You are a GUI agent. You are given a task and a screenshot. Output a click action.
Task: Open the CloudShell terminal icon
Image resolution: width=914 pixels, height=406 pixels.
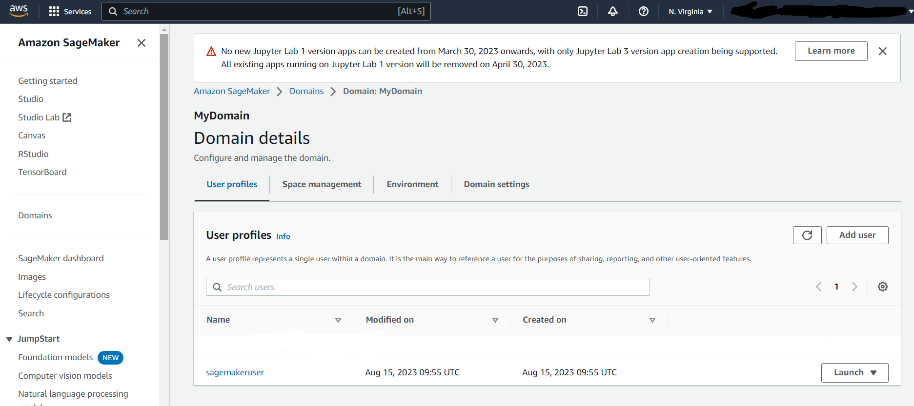coord(583,11)
